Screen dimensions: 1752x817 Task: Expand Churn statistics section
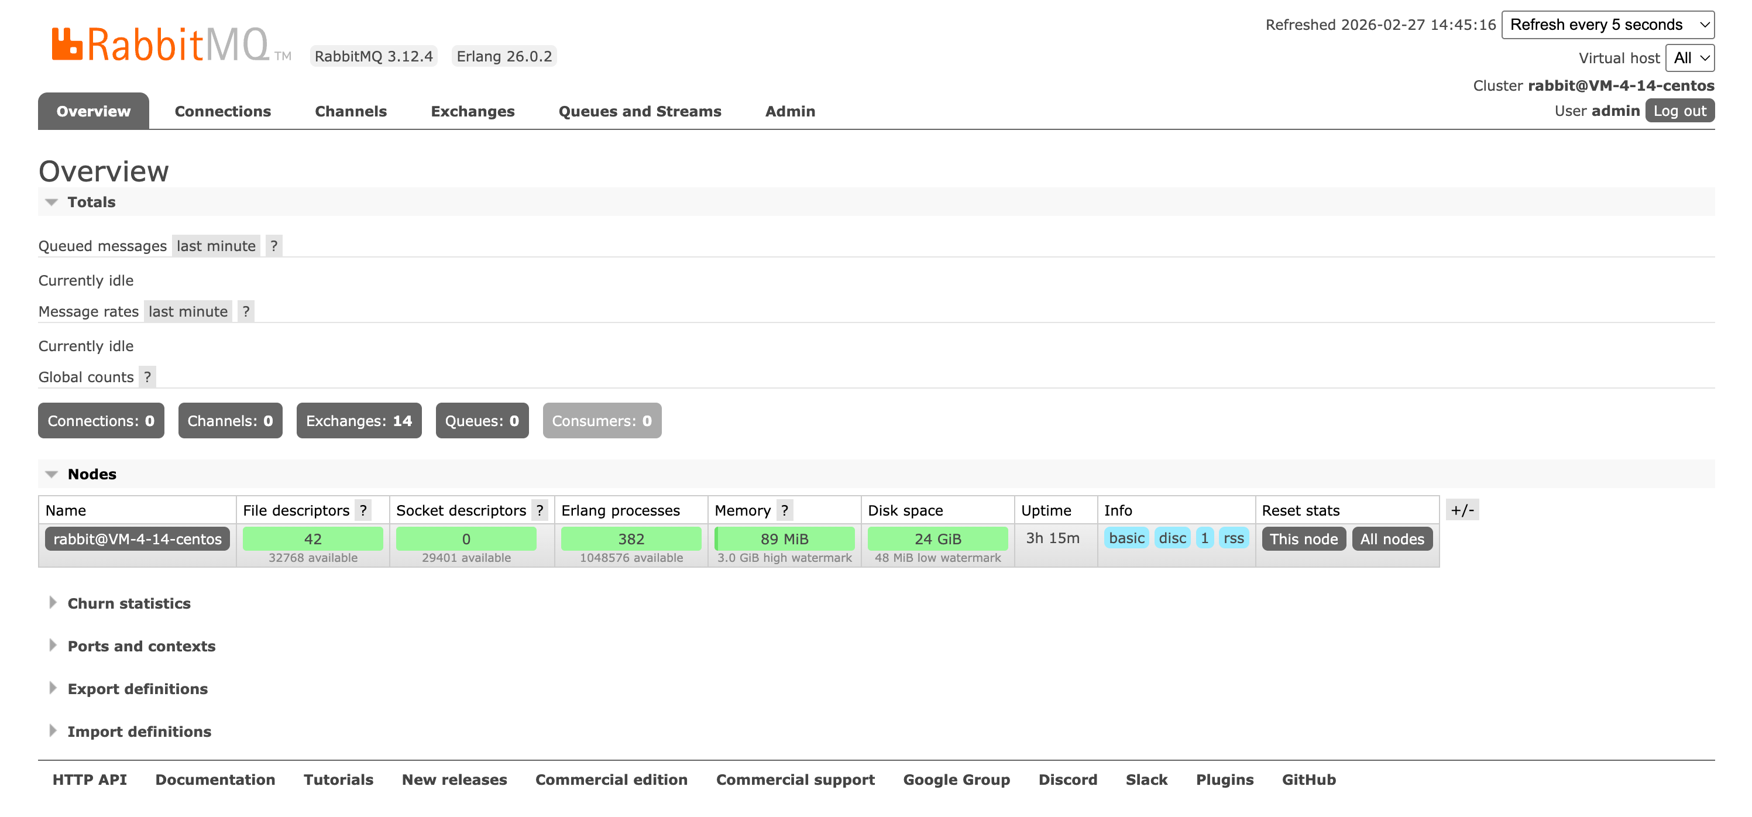click(129, 603)
